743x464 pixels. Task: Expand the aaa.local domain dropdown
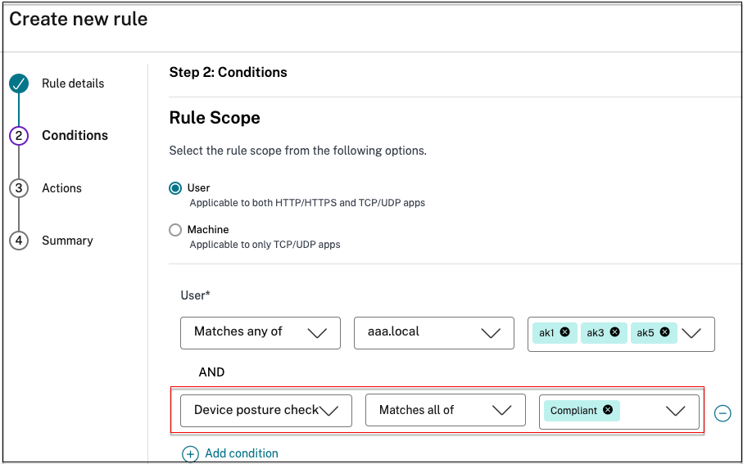433,332
